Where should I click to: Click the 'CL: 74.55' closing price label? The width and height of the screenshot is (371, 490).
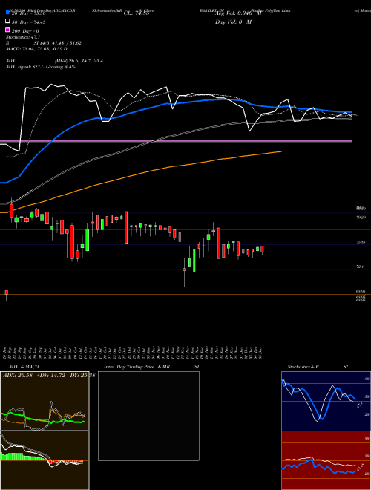click(x=137, y=13)
